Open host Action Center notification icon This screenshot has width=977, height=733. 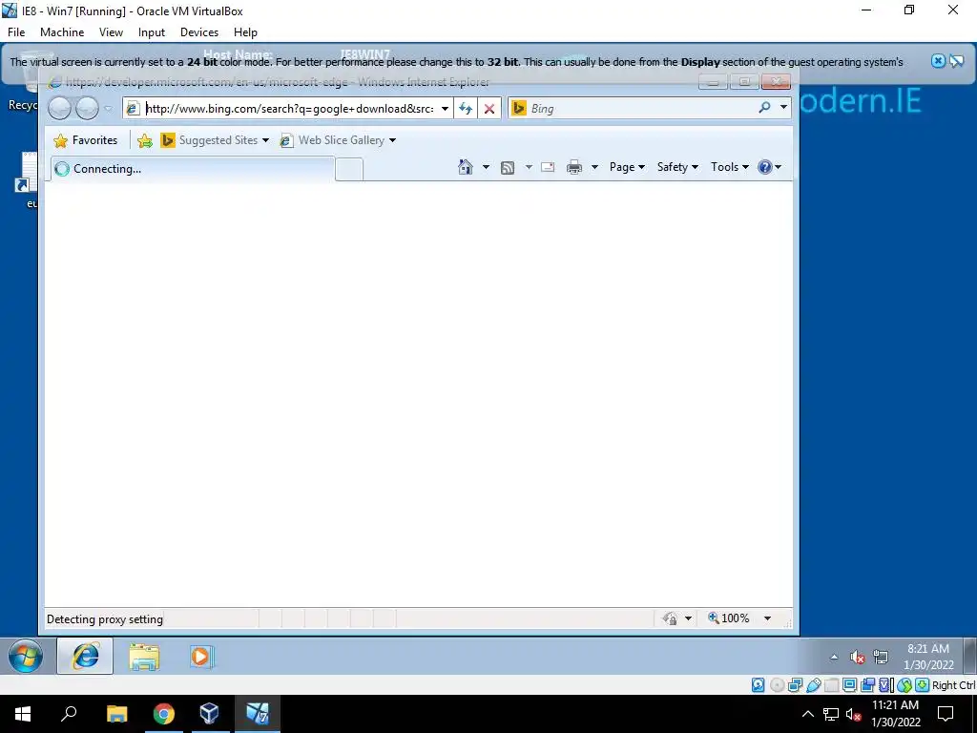[x=946, y=714]
